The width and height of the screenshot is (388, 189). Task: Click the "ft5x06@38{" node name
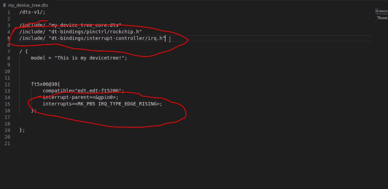46,84
